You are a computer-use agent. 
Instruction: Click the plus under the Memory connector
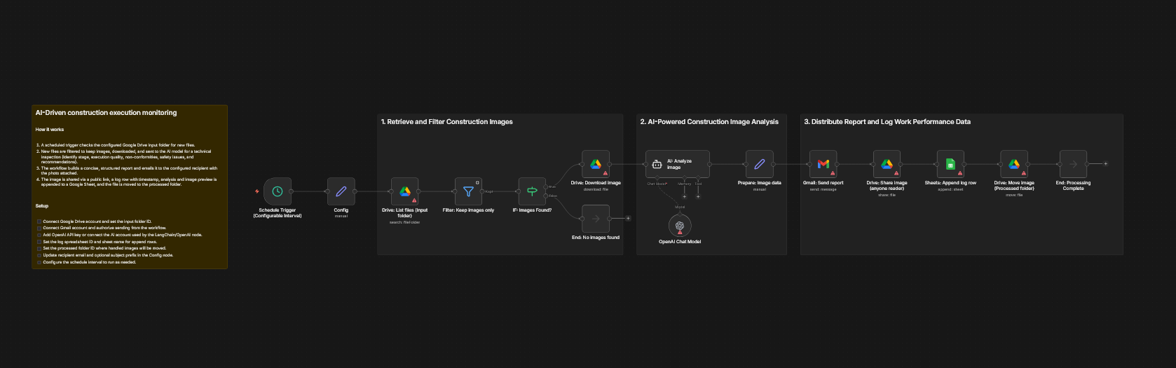pos(685,196)
